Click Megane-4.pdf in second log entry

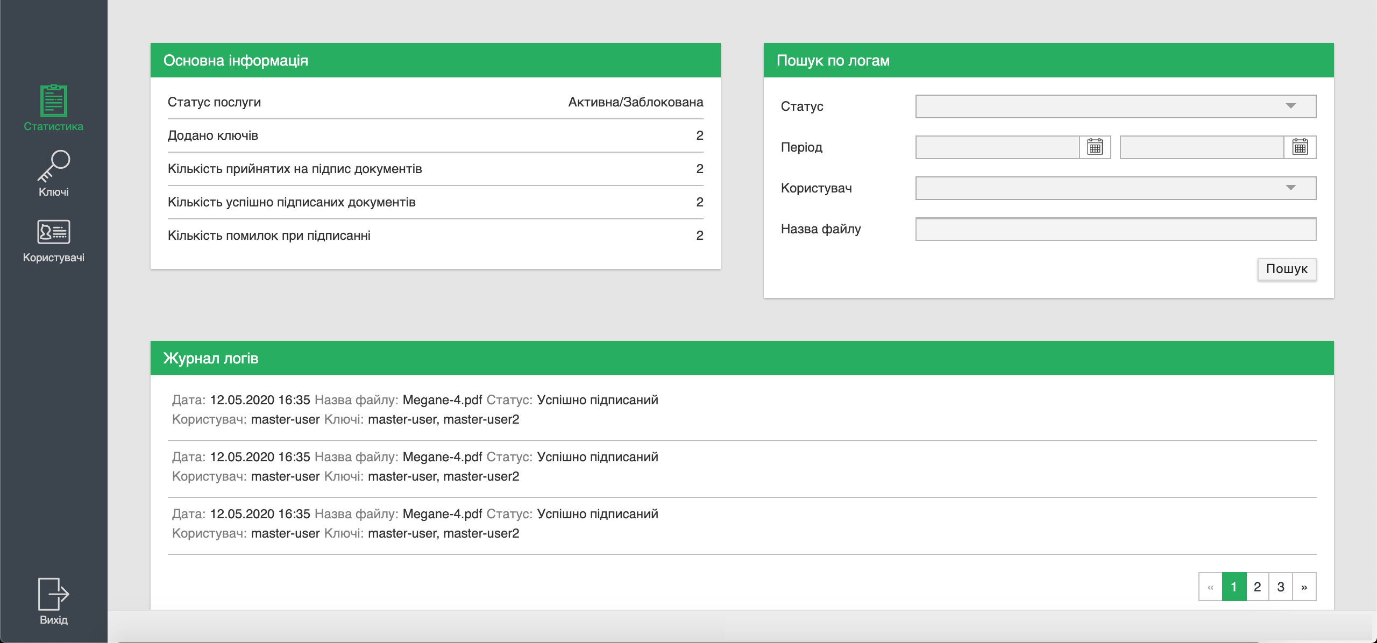[442, 457]
